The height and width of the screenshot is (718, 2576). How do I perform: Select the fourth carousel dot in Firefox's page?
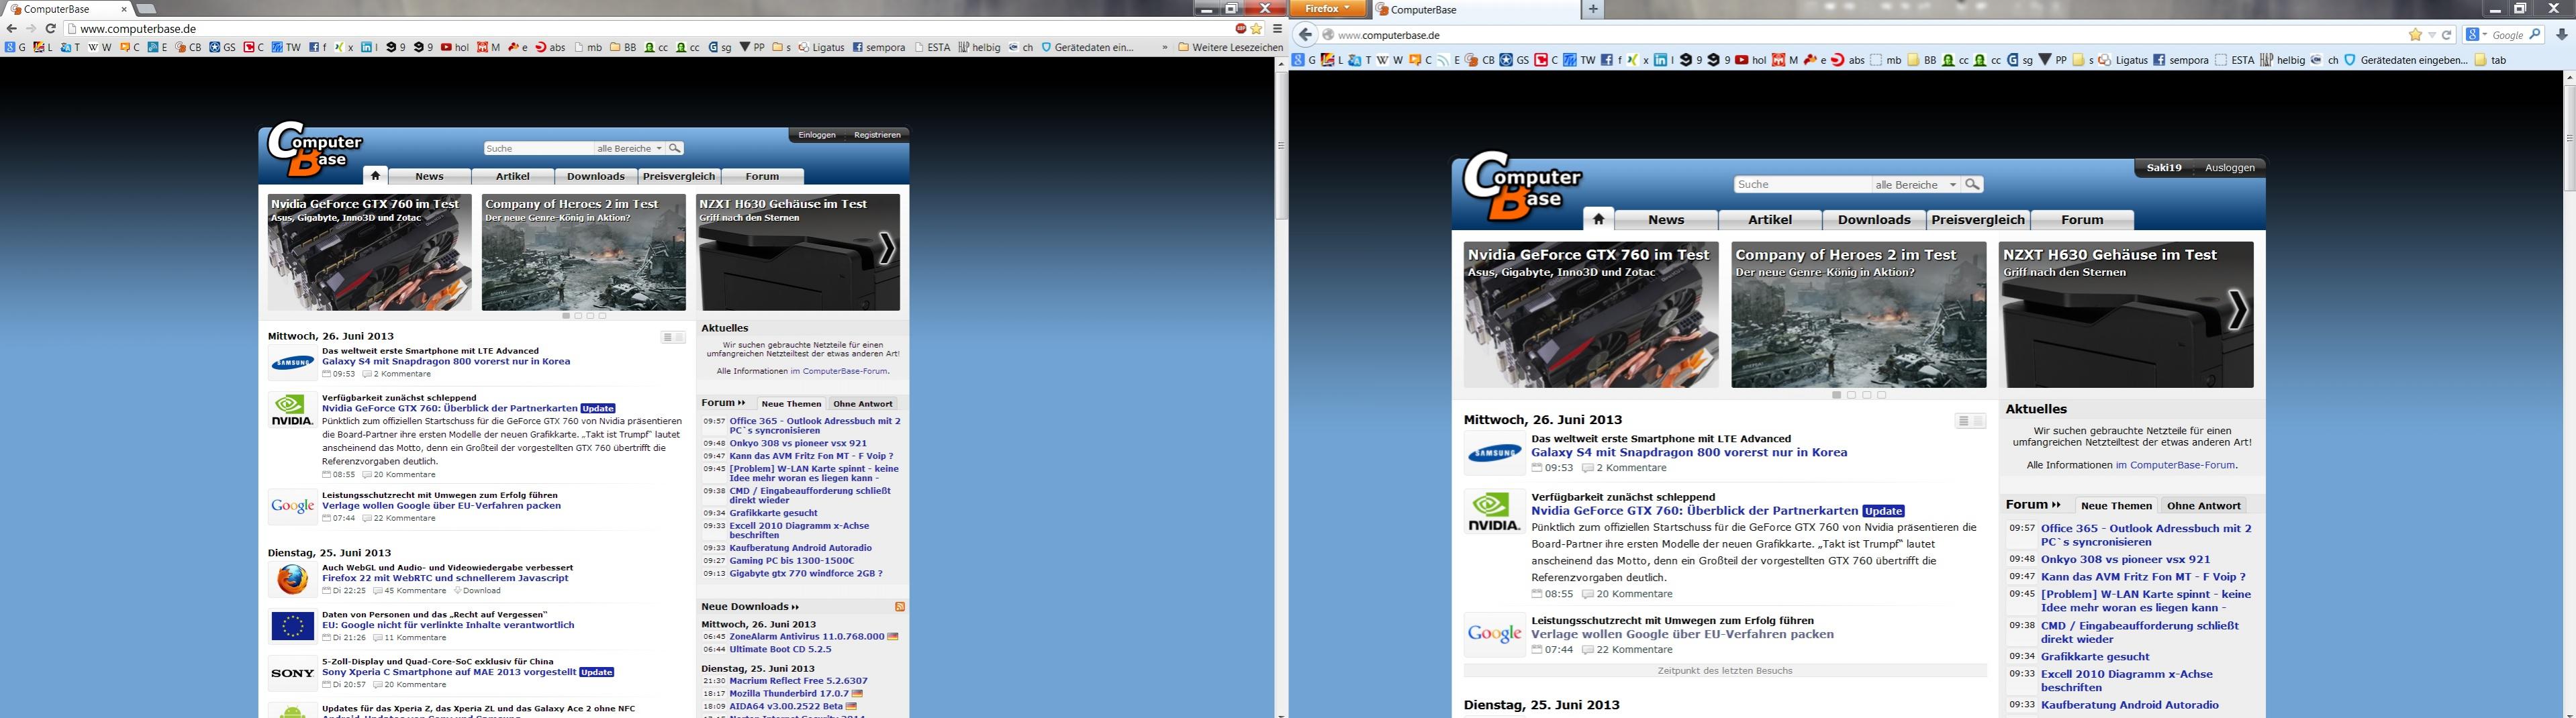[1882, 395]
